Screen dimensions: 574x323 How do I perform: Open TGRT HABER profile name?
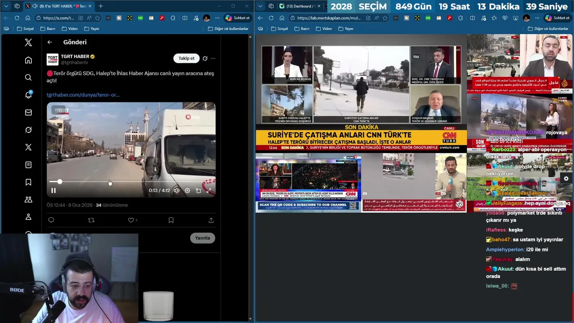pyautogui.click(x=75, y=57)
